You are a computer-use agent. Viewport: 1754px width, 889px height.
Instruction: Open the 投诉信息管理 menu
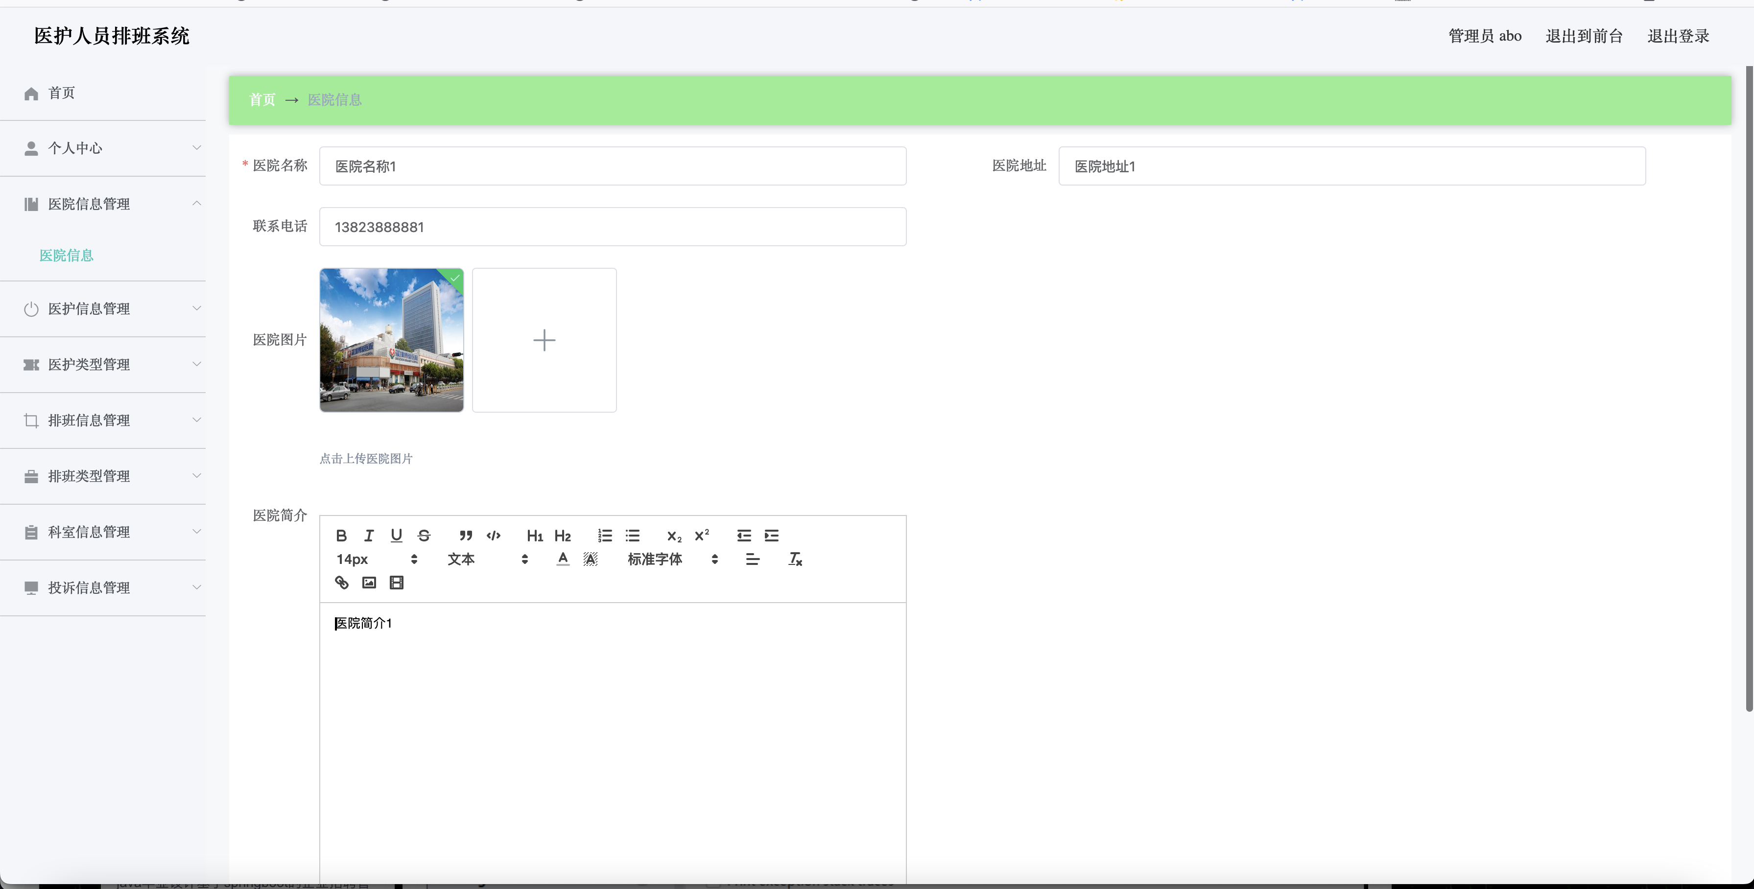tap(103, 588)
